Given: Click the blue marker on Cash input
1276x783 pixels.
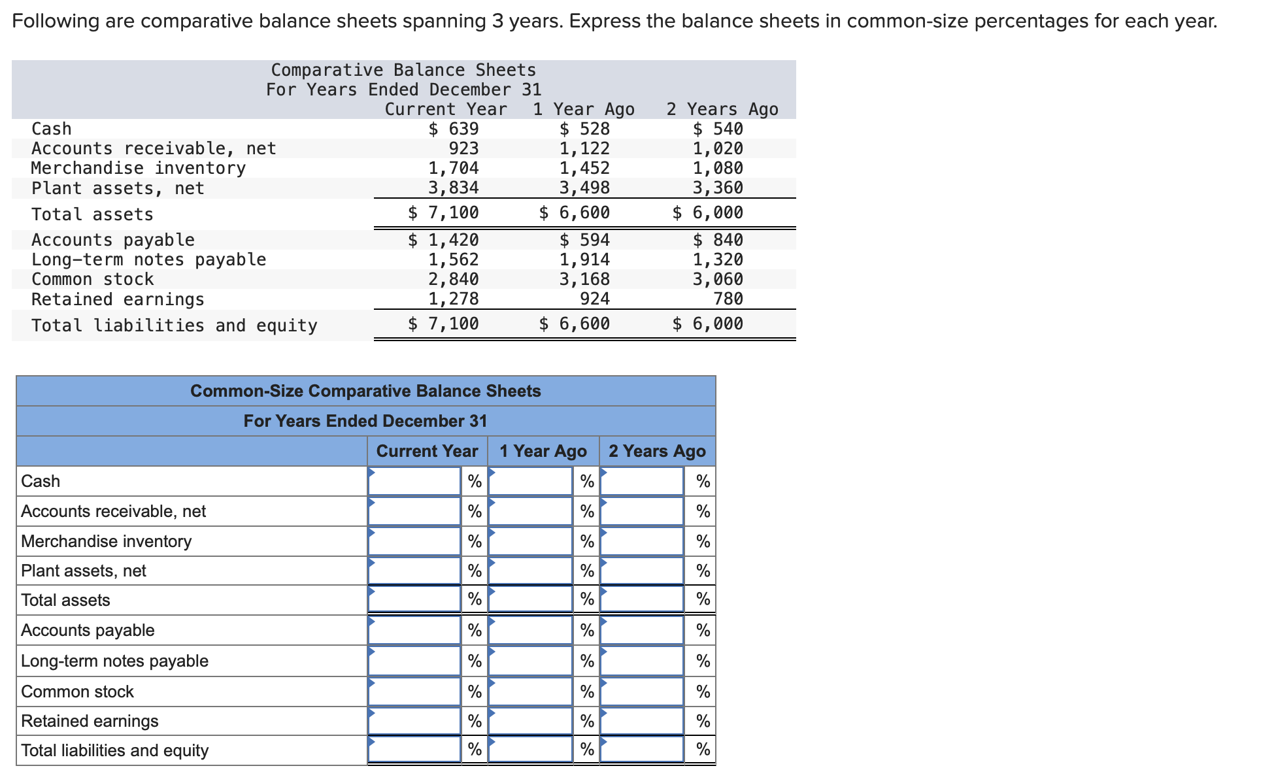Looking at the screenshot, I should [x=371, y=472].
